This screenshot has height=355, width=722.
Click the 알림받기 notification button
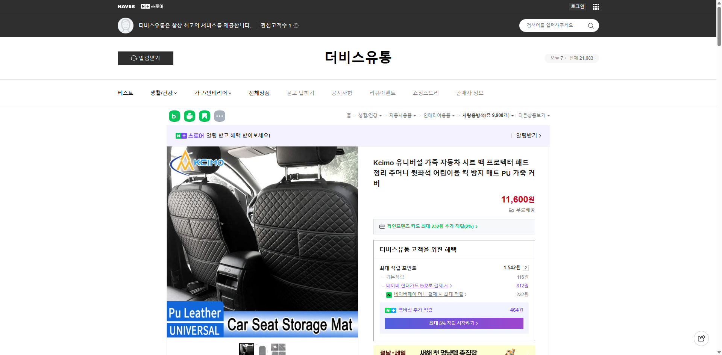(145, 58)
